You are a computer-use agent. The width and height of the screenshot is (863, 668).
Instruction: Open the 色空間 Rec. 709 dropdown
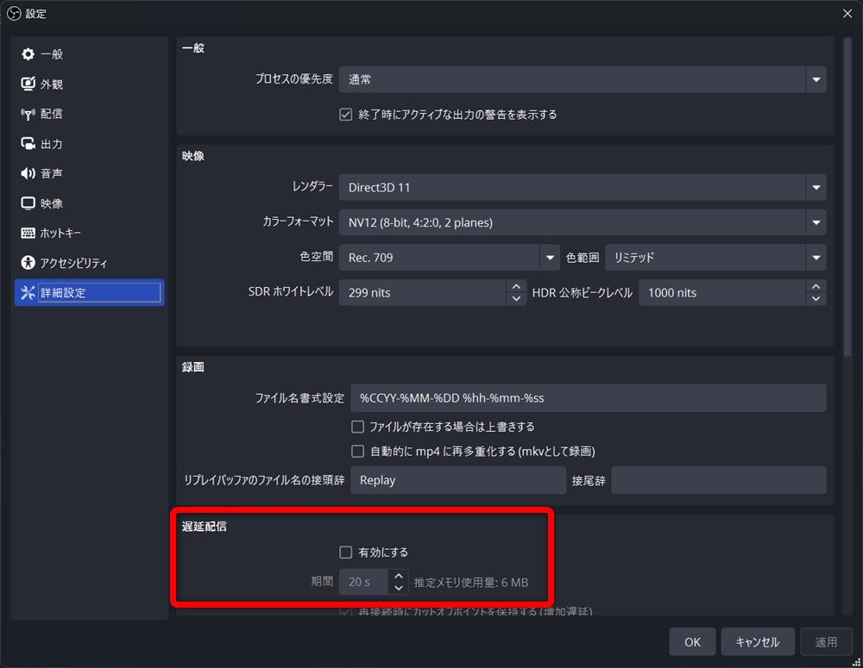(x=449, y=258)
